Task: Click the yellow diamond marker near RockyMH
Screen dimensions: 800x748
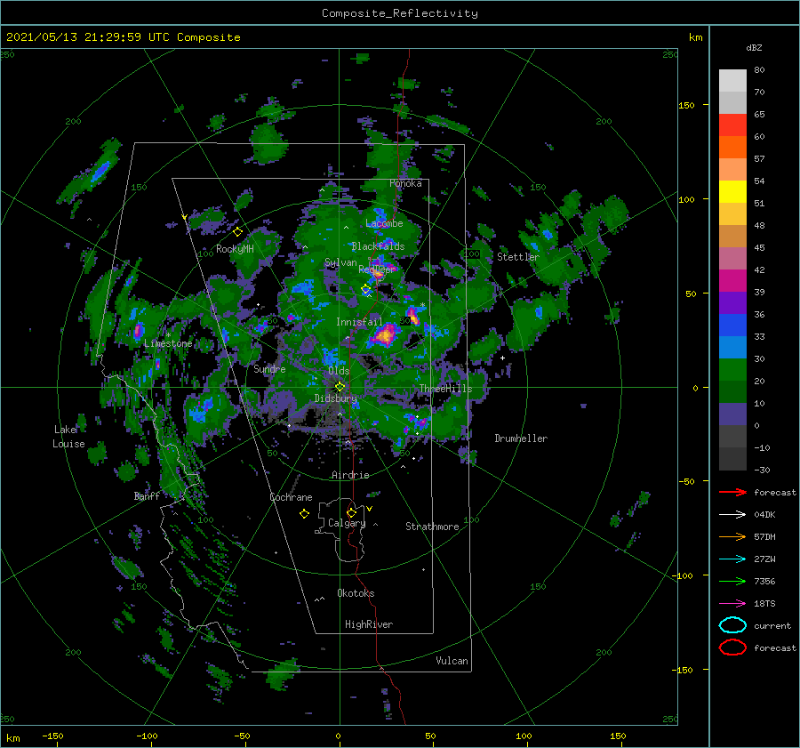Action: point(237,232)
